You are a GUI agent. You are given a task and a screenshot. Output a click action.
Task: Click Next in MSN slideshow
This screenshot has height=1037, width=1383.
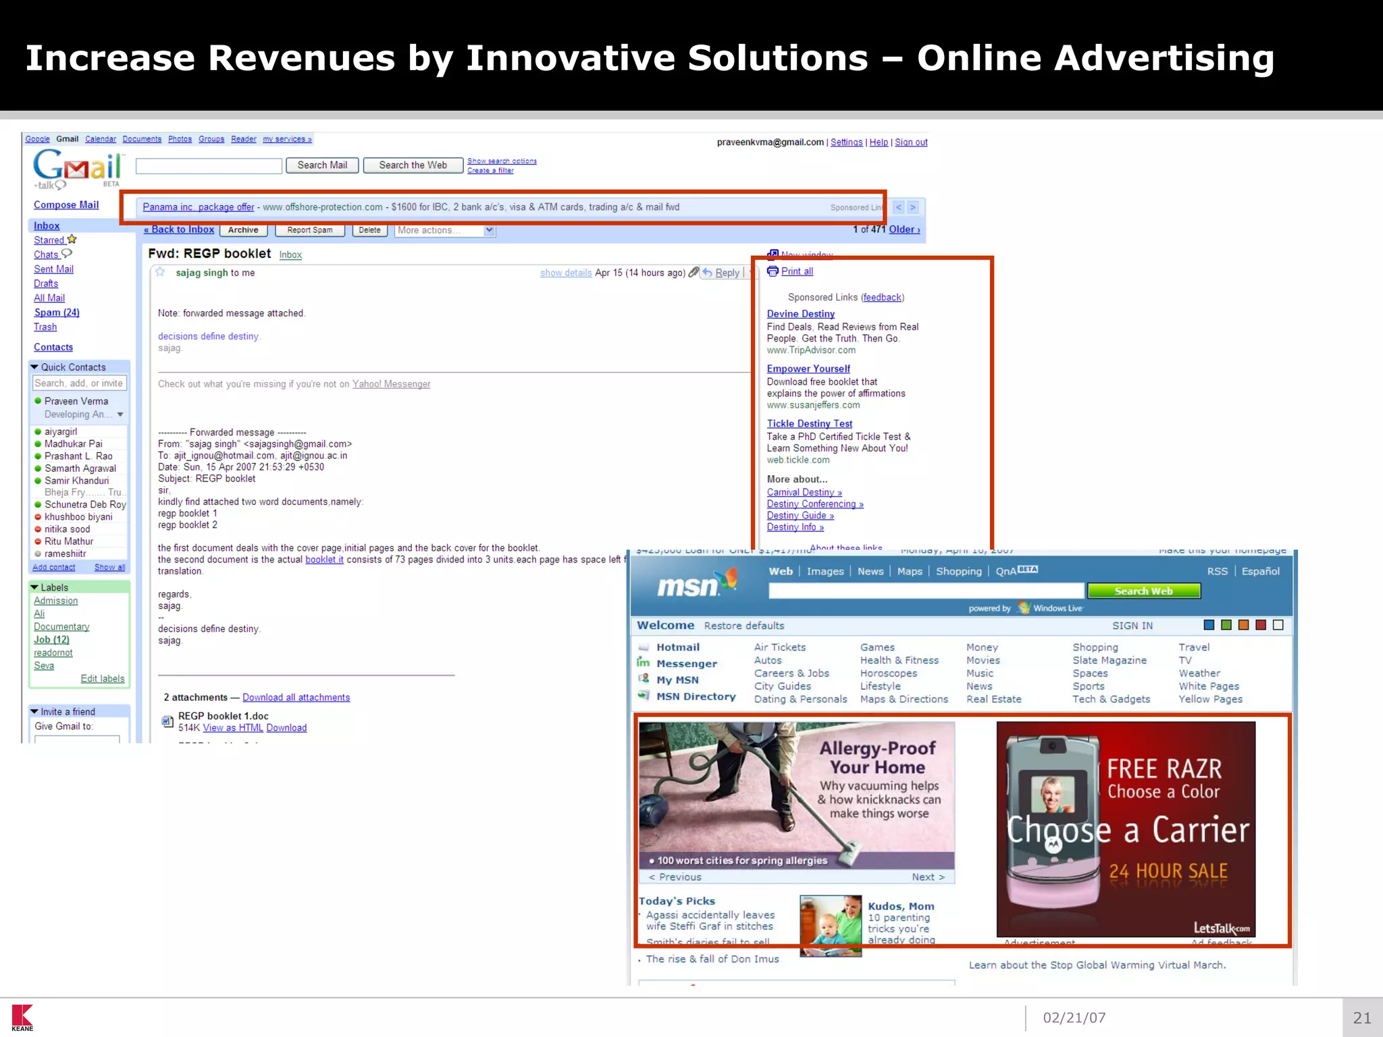(x=929, y=877)
